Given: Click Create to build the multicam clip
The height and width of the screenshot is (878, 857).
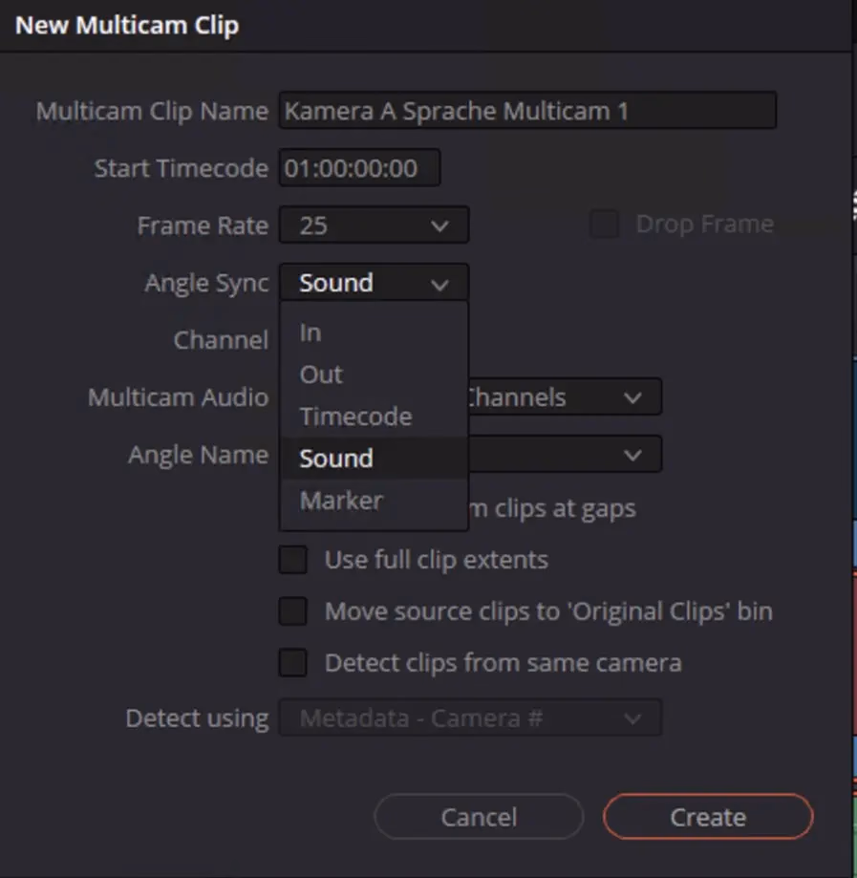Looking at the screenshot, I should pos(708,817).
